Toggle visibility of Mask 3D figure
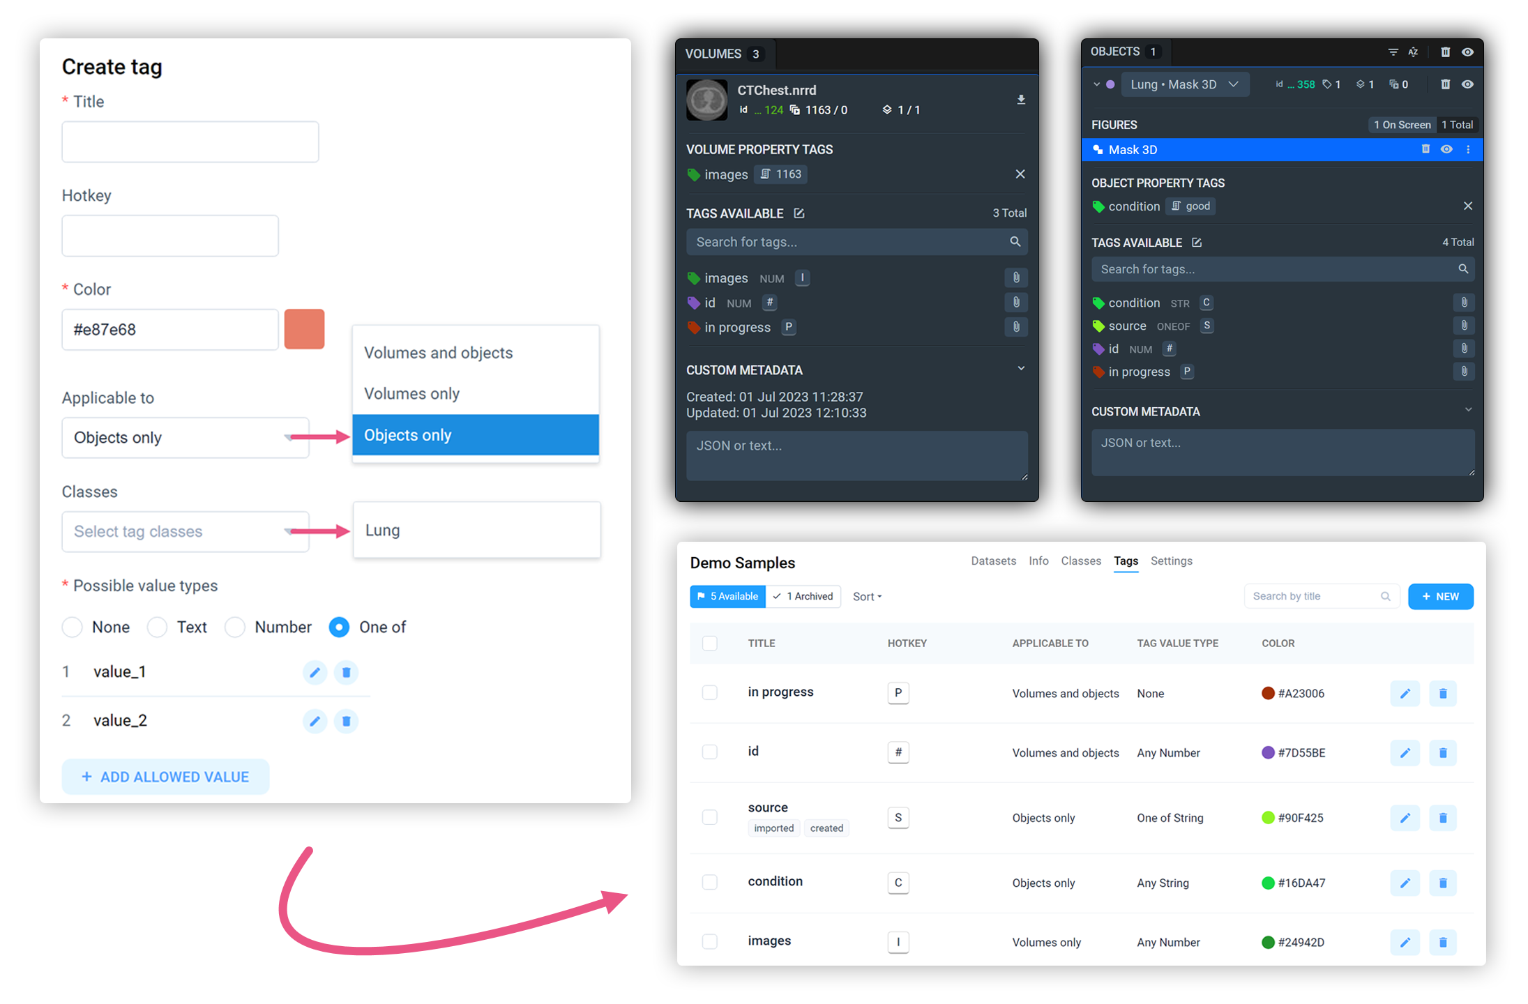The image size is (1528, 1004). click(x=1446, y=149)
